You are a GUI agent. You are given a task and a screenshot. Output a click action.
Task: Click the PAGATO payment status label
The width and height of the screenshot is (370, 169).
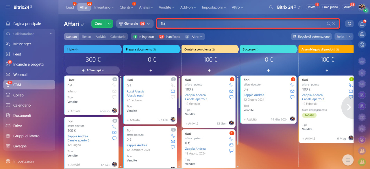pyautogui.click(x=309, y=115)
